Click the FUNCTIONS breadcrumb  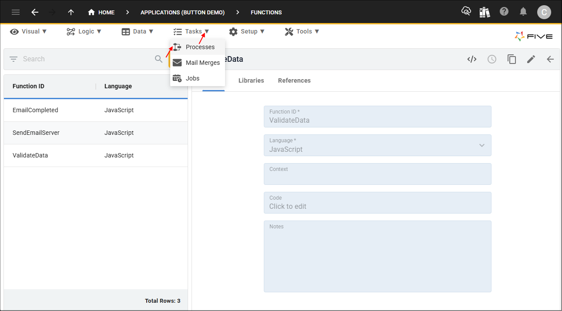(266, 12)
